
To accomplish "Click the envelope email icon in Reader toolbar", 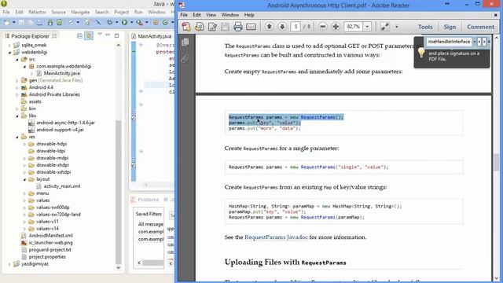I will (x=251, y=27).
